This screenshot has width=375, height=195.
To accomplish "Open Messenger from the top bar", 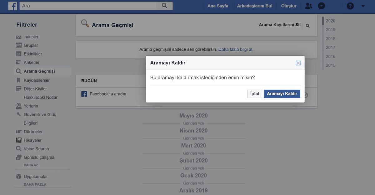I will [x=321, y=6].
